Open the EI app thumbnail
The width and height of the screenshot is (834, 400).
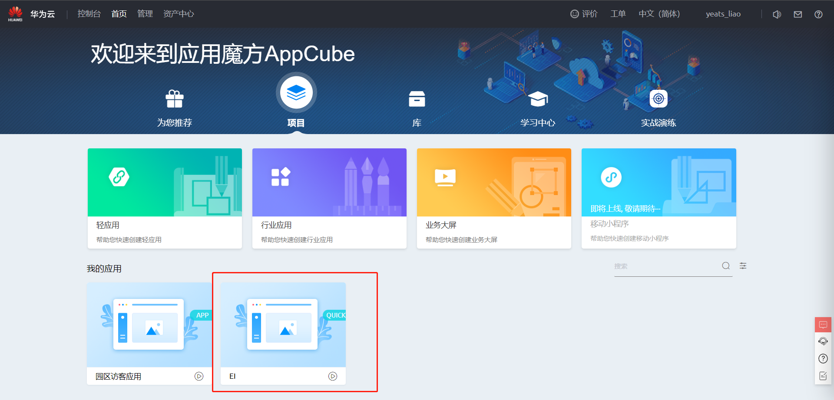(x=283, y=325)
